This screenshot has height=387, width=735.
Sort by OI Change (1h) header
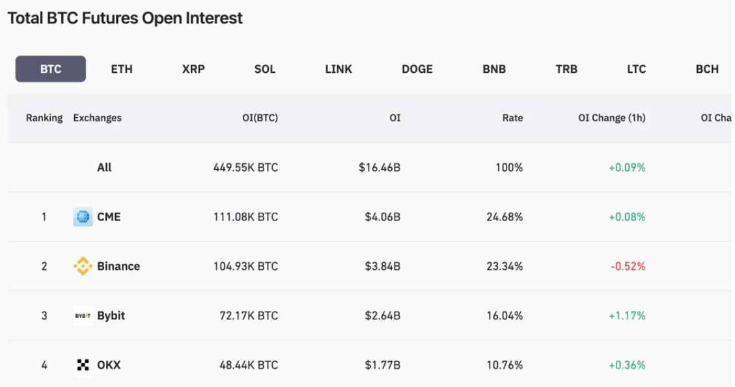click(611, 118)
